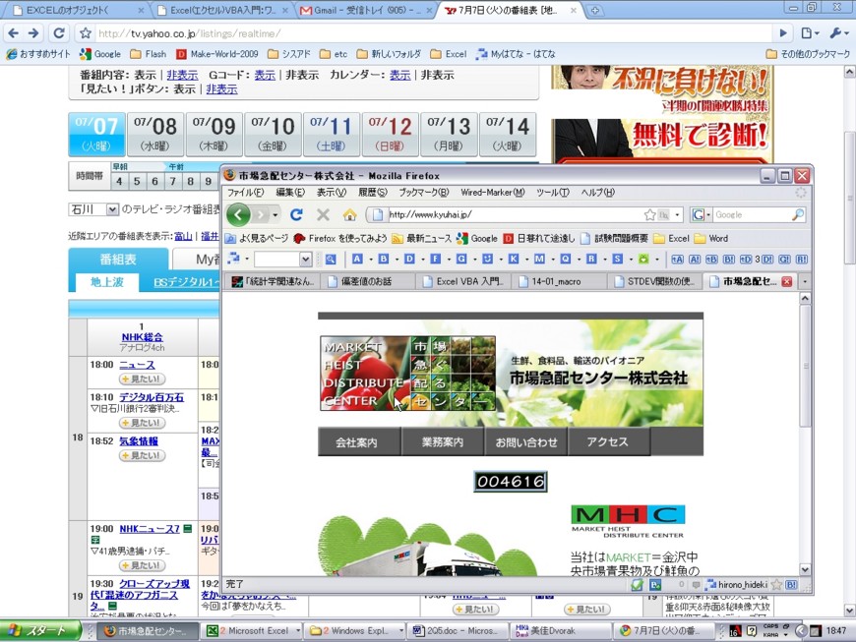Click 見たい! button under 気象情報
This screenshot has height=642, width=856.
[142, 455]
